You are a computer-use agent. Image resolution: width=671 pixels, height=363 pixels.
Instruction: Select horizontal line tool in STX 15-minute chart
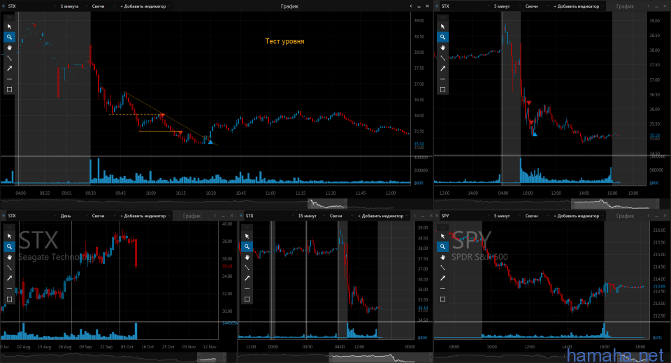(x=247, y=288)
